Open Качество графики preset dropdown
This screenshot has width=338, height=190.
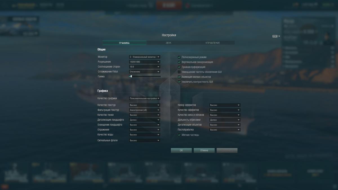click(x=144, y=99)
